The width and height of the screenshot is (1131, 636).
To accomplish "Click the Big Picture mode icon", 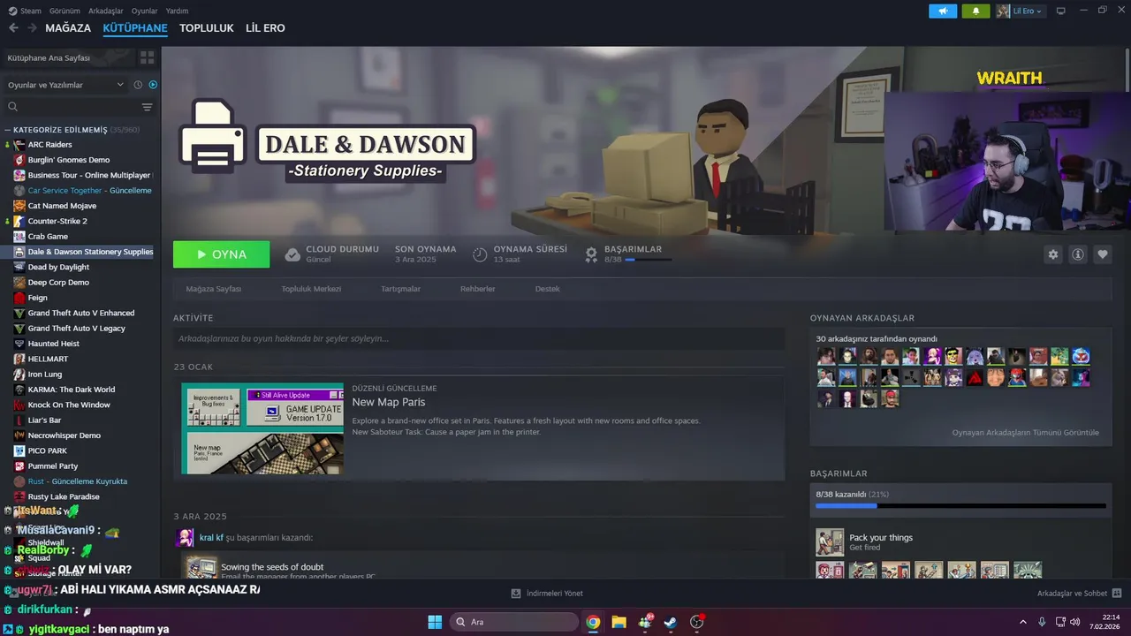I will point(1061,11).
